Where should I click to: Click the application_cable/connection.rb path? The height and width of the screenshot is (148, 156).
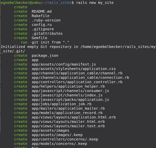80,78
